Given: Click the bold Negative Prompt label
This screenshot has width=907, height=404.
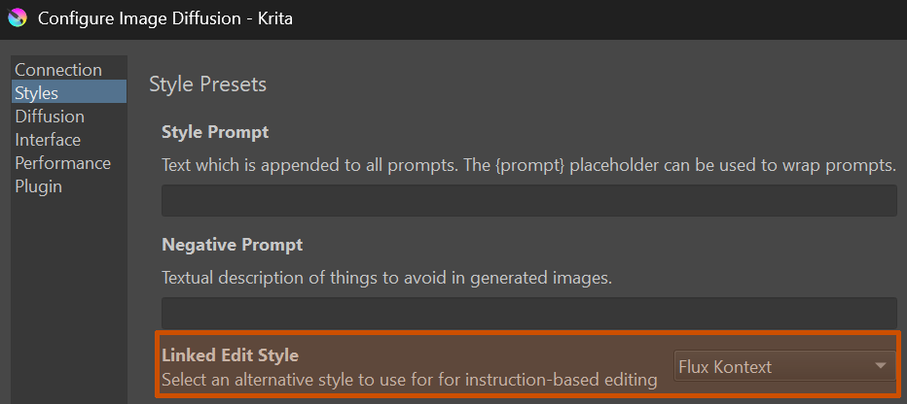Looking at the screenshot, I should (x=232, y=245).
